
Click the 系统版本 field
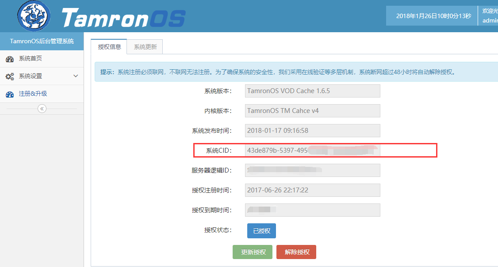point(313,90)
